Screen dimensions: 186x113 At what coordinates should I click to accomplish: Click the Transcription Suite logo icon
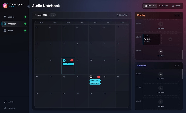pyautogui.click(x=5, y=6)
